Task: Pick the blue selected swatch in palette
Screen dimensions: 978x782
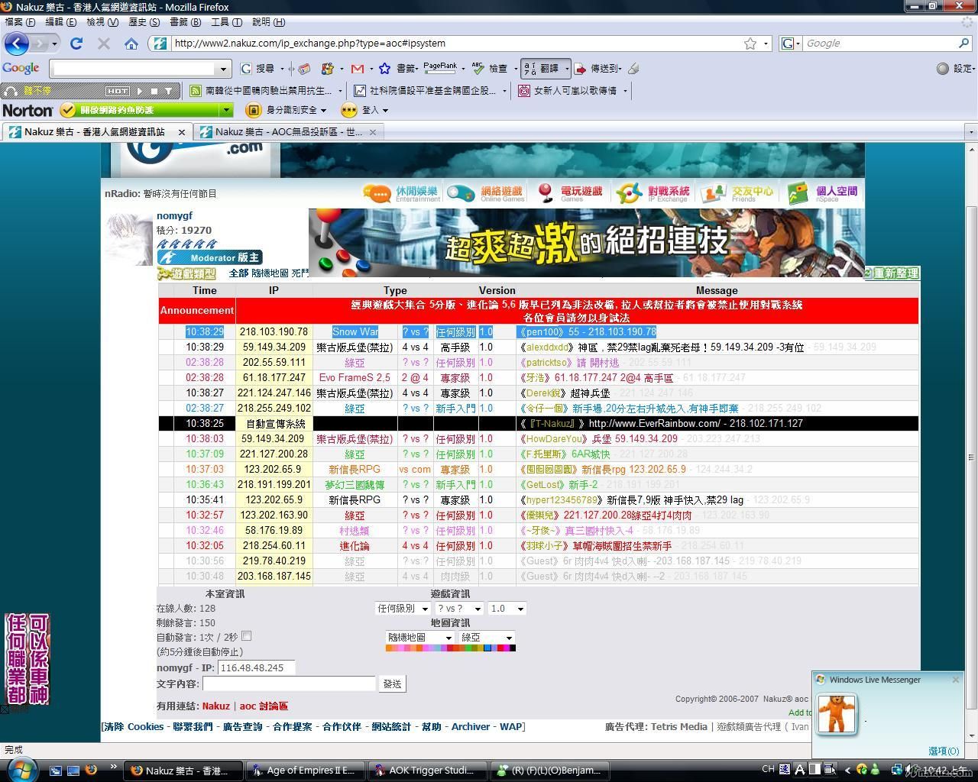Action: [487, 648]
